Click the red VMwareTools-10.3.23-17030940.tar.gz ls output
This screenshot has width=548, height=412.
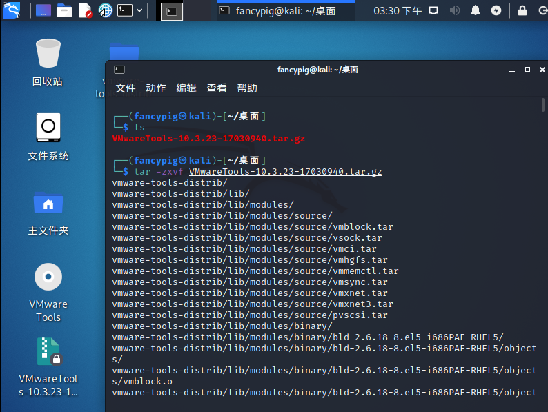click(x=208, y=139)
